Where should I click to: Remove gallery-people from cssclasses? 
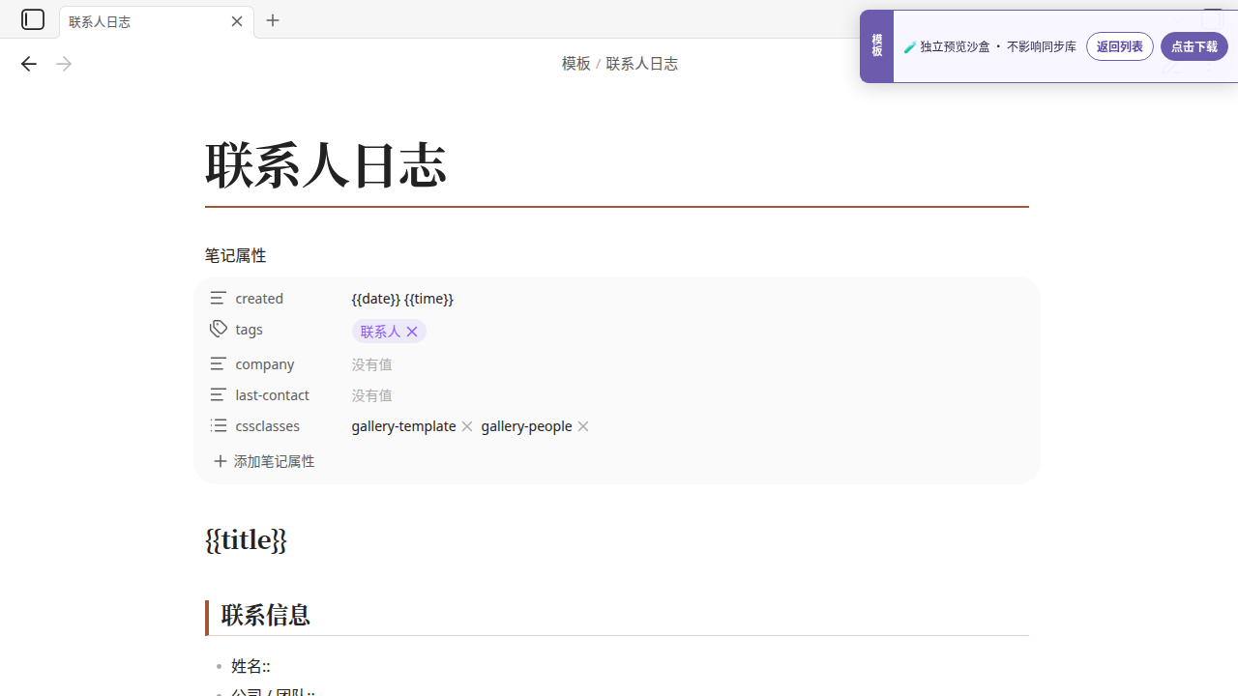point(583,426)
